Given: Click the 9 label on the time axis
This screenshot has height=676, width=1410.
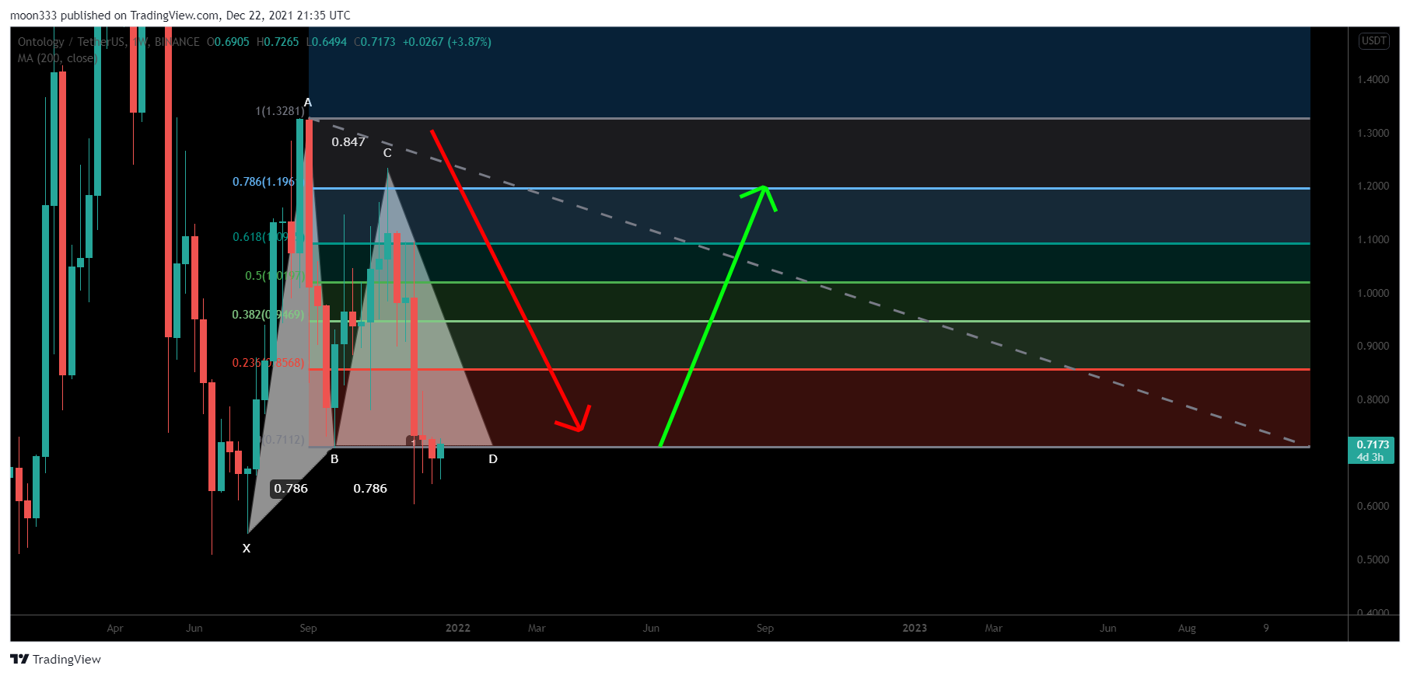Looking at the screenshot, I should pyautogui.click(x=1266, y=628).
